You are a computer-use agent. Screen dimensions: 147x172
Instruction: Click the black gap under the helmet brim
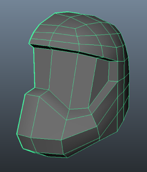tap(73, 52)
